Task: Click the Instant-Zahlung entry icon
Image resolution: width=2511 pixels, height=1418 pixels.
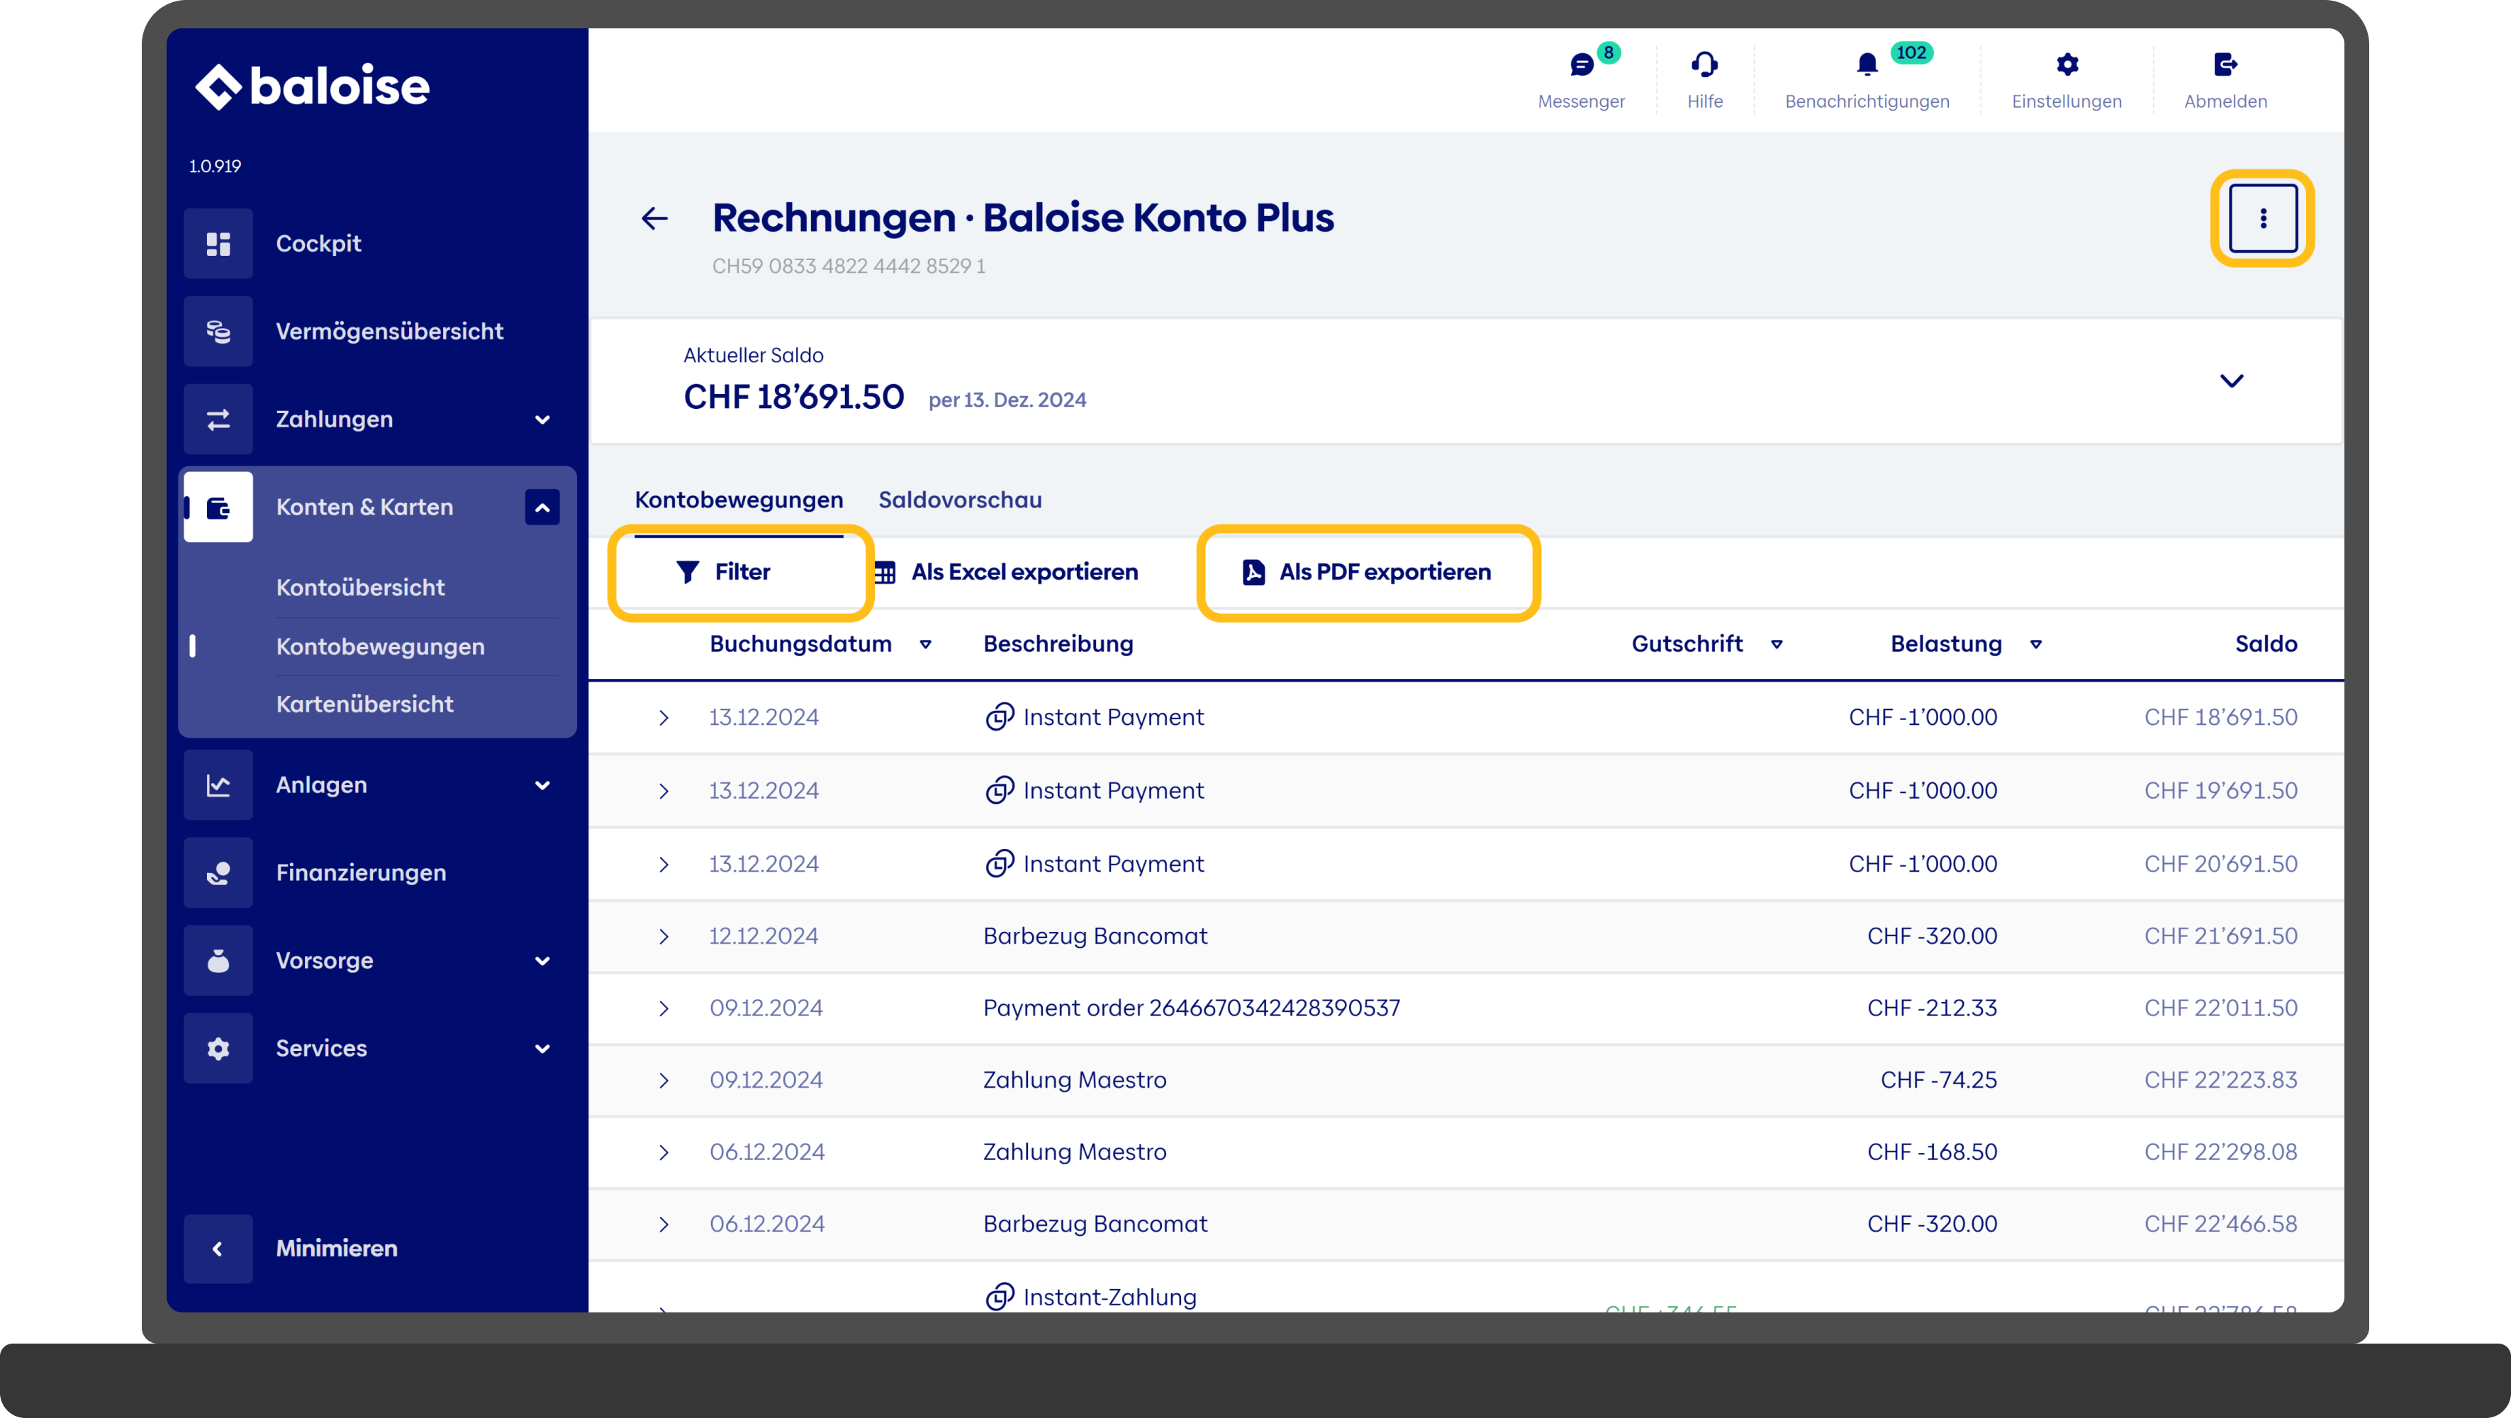Action: [x=999, y=1297]
